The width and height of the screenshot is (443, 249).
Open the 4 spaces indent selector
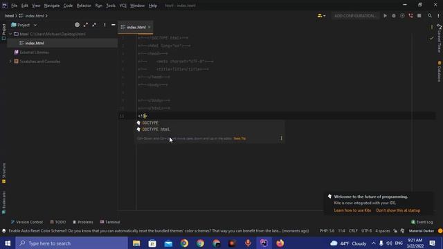(x=383, y=230)
